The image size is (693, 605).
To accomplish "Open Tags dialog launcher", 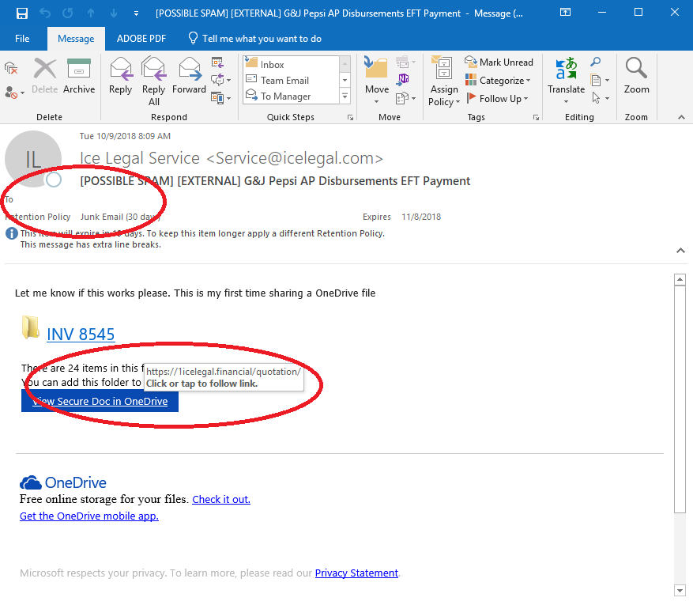I will click(536, 117).
